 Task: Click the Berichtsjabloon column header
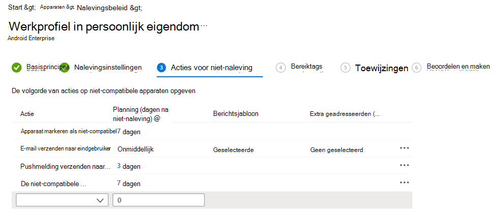pyautogui.click(x=236, y=114)
